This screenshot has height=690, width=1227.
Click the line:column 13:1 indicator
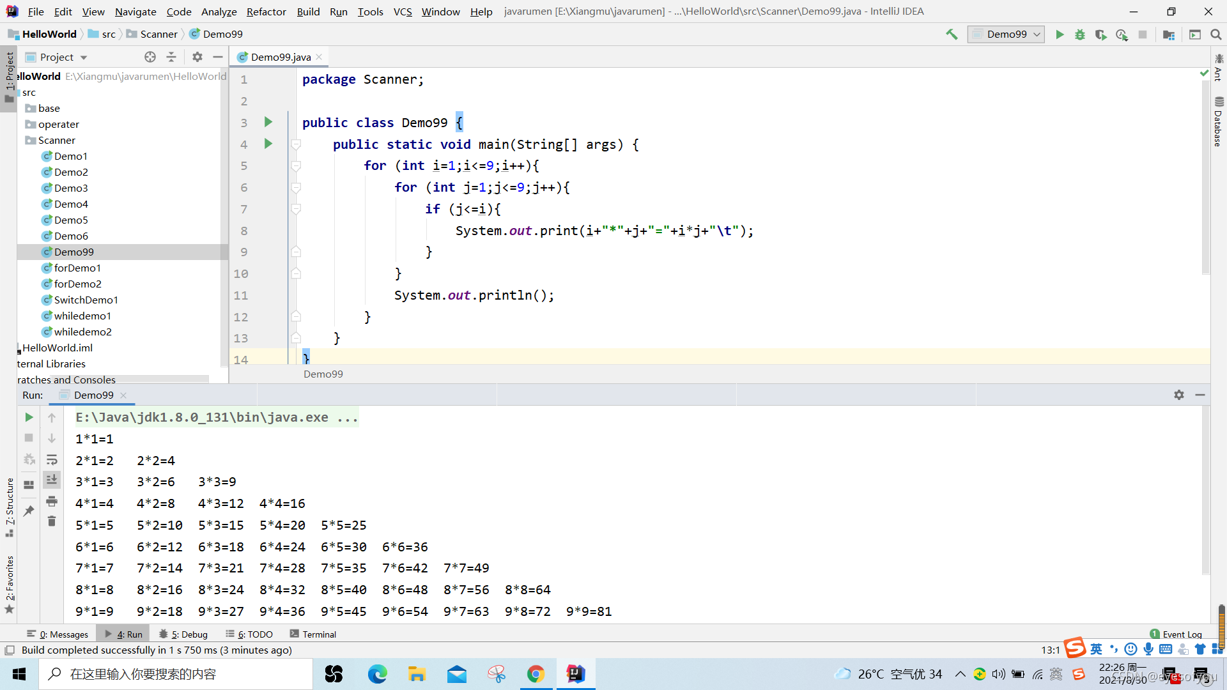click(1050, 650)
